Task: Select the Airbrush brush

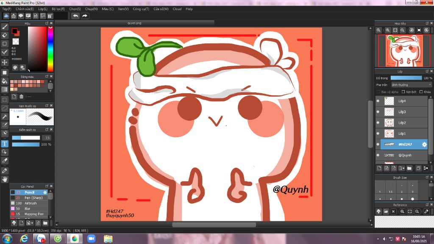Action: [29, 203]
